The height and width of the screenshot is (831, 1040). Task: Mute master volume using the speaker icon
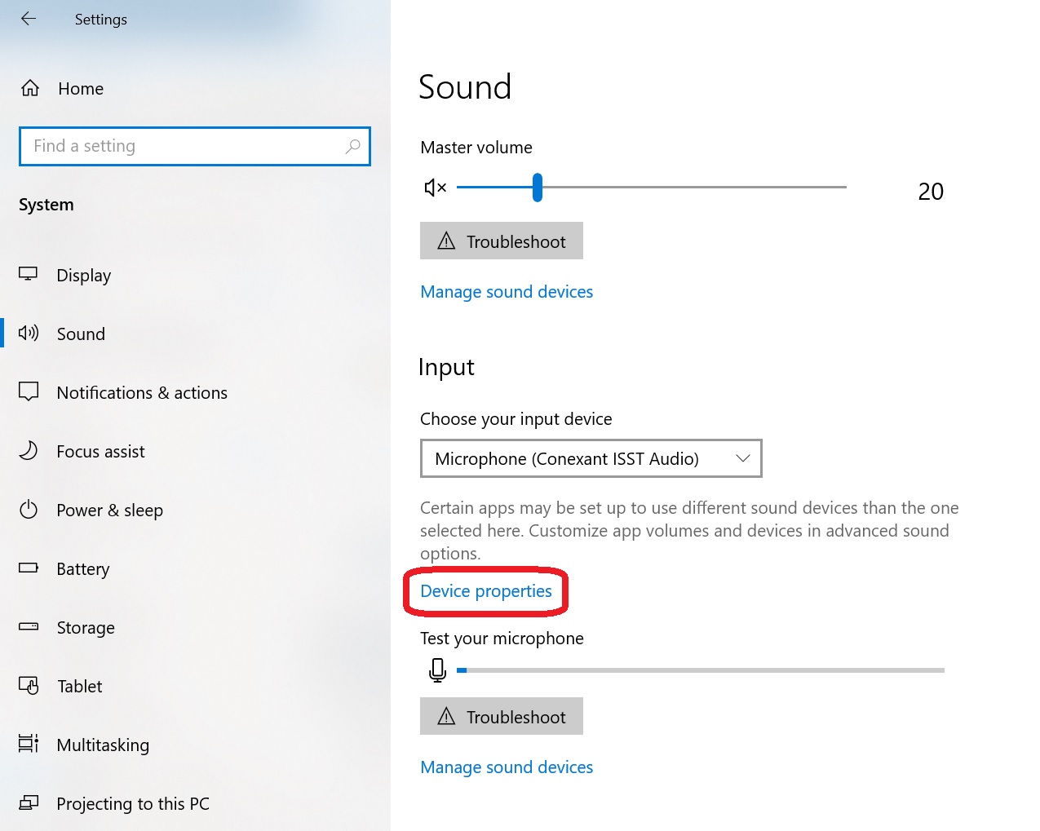click(x=435, y=187)
